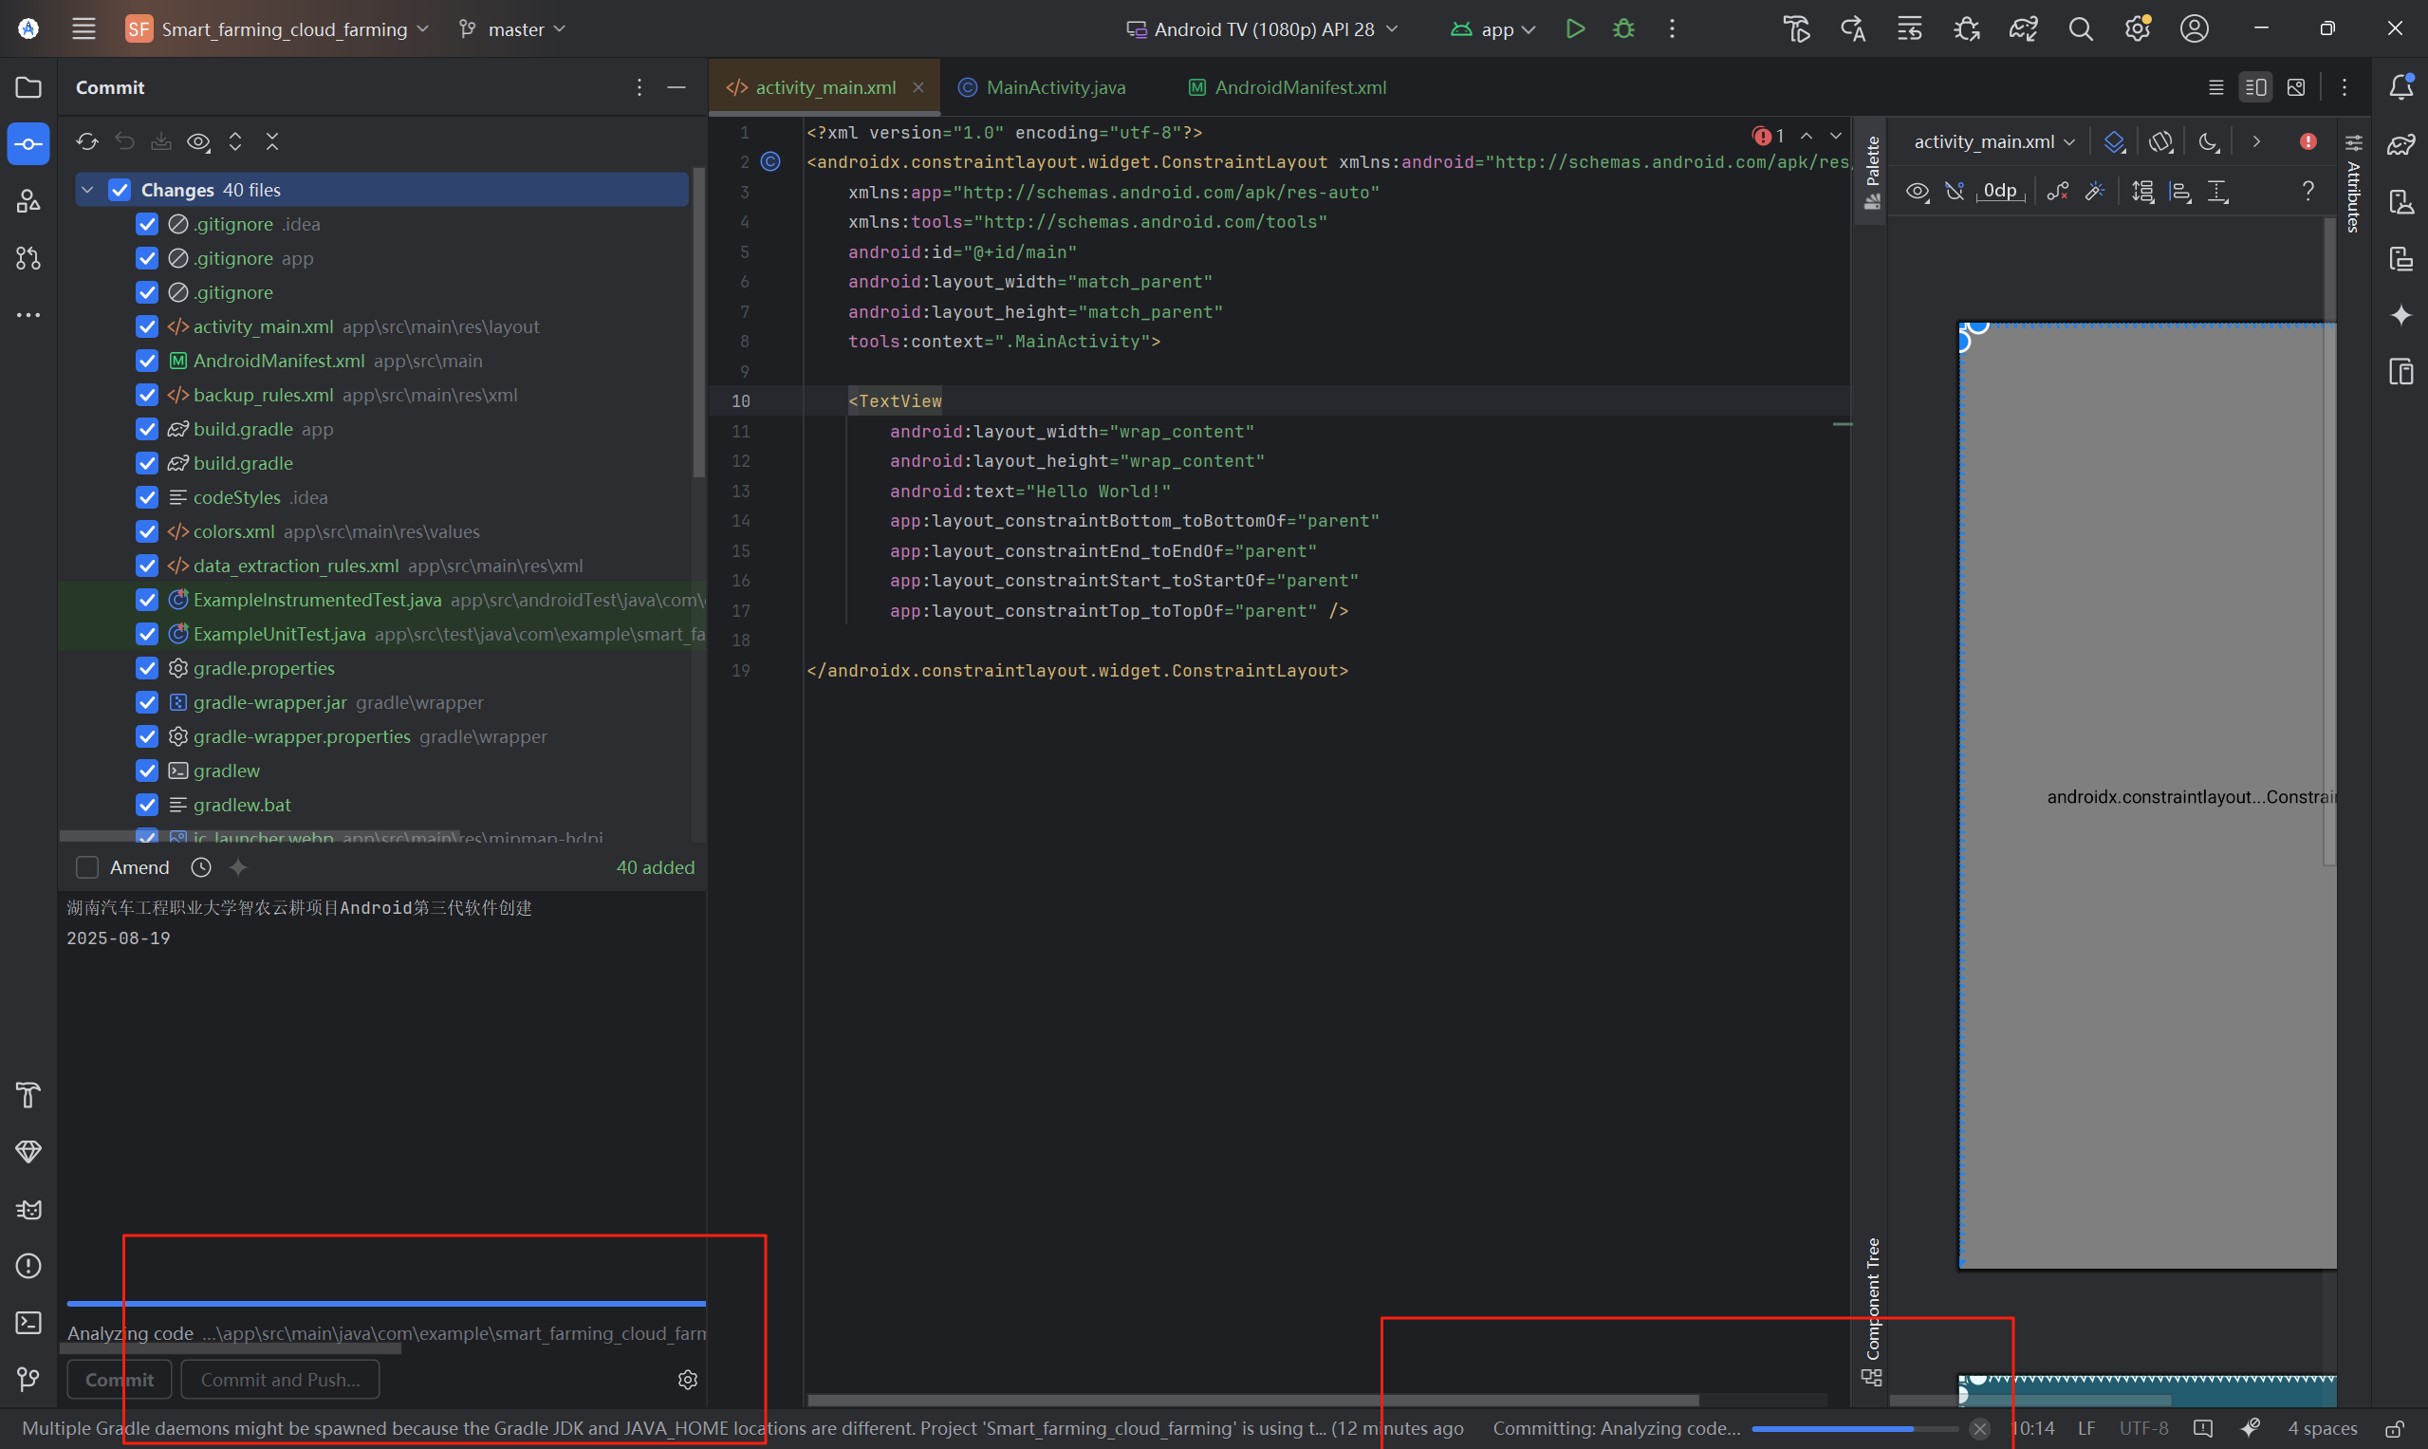Image resolution: width=2428 pixels, height=1449 pixels.
Task: Run the app on Android TV emulator
Action: coord(1575,28)
